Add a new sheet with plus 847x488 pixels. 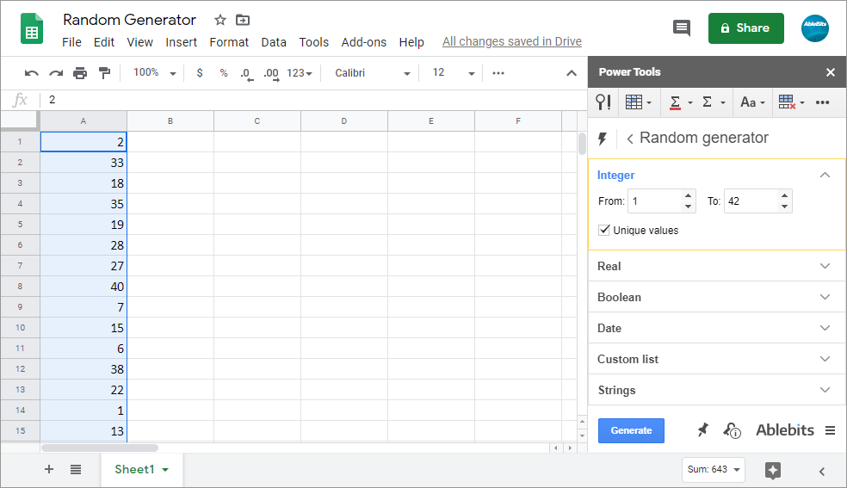click(48, 469)
